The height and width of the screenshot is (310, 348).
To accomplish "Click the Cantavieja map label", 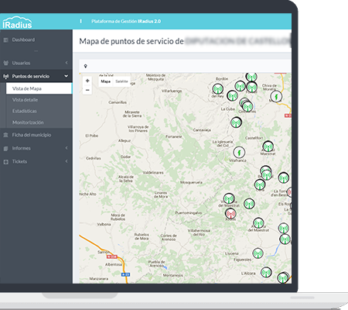I will [202, 130].
